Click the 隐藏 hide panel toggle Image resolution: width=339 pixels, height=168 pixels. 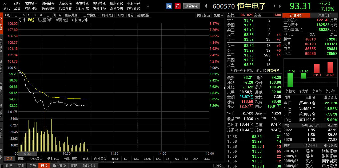pos(218,15)
